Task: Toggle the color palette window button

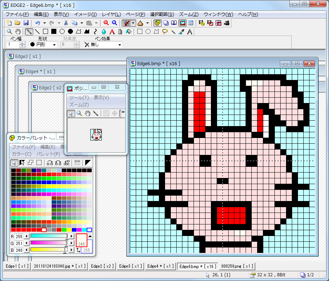Action: point(157,23)
